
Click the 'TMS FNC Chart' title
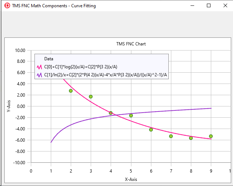[x=131, y=44]
